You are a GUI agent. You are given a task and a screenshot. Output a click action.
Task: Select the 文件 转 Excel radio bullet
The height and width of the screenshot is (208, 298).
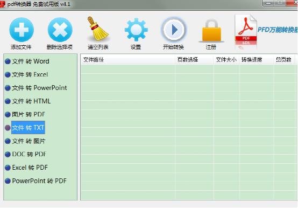8,74
